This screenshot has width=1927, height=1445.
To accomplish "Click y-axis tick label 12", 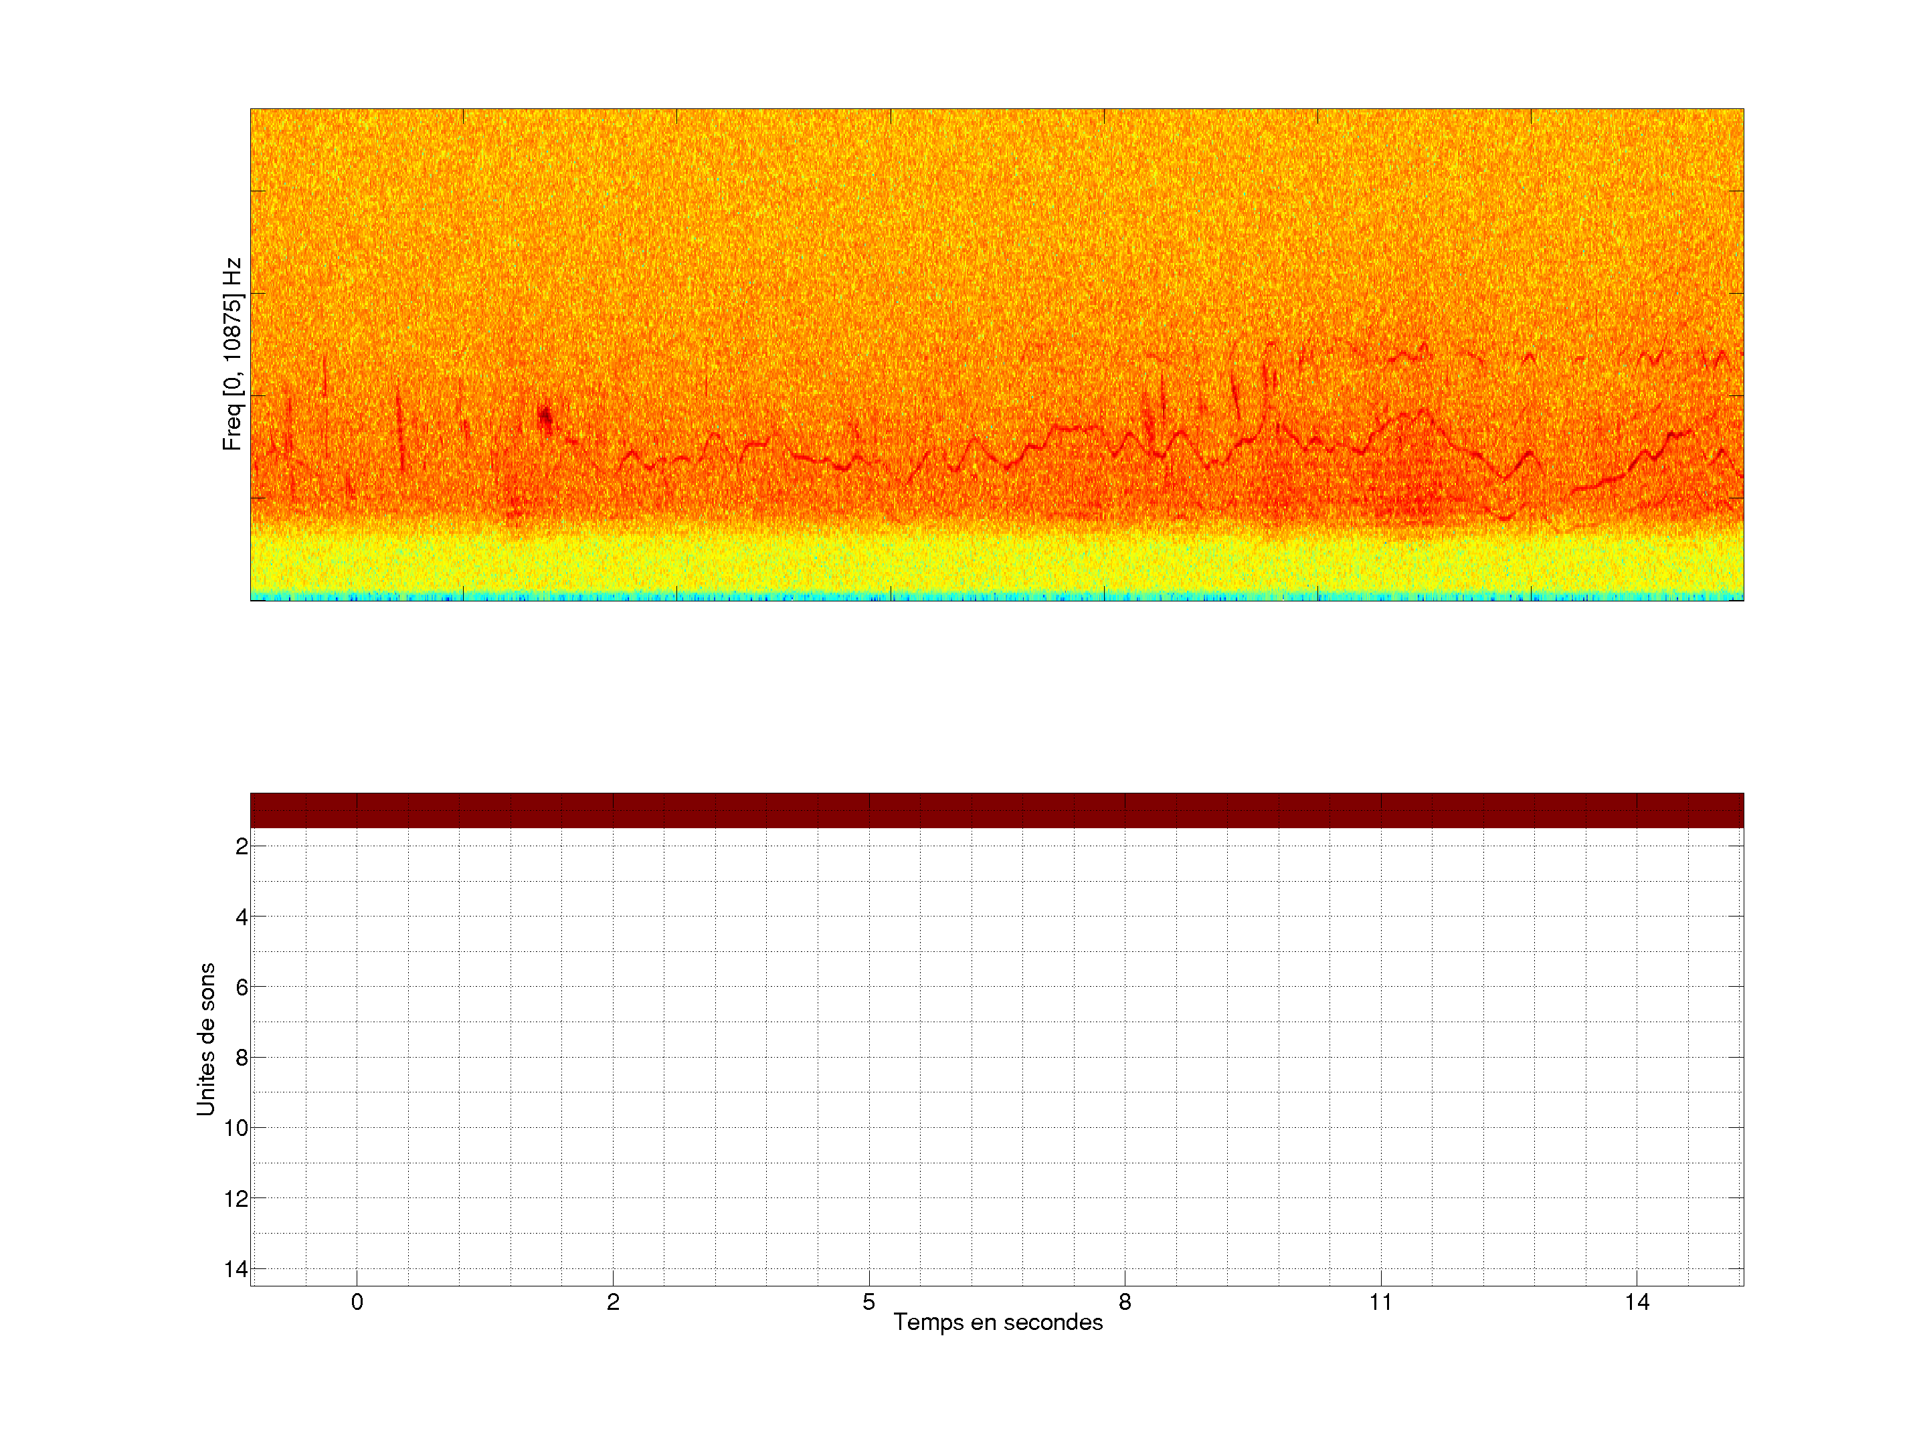I will (x=236, y=1199).
